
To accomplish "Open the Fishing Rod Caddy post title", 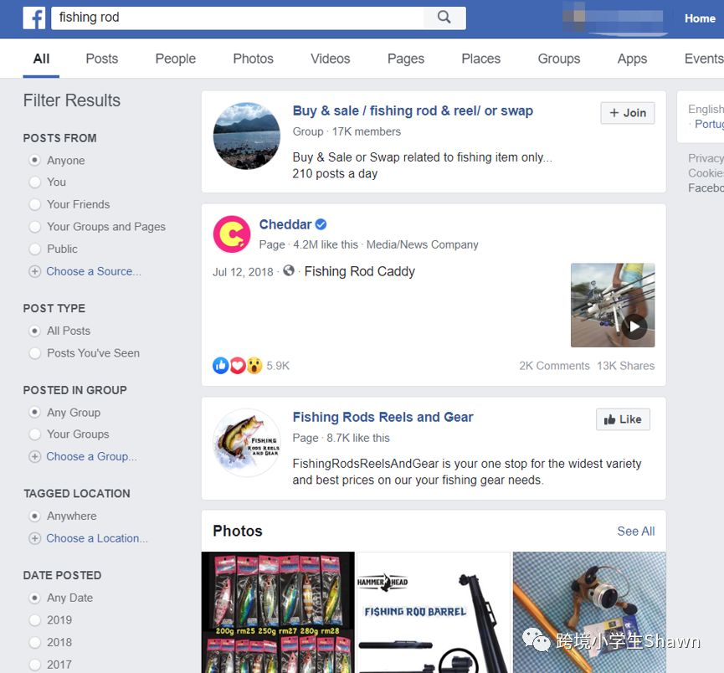I will click(x=360, y=271).
